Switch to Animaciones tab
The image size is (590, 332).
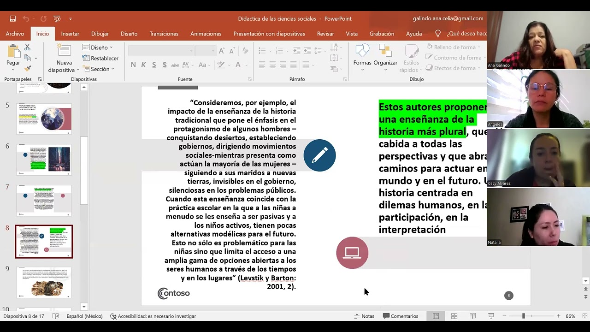(206, 34)
